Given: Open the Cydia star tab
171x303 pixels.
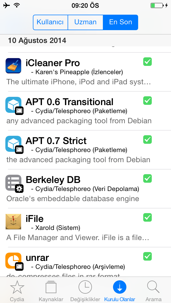Looking at the screenshot, I should [17, 291].
